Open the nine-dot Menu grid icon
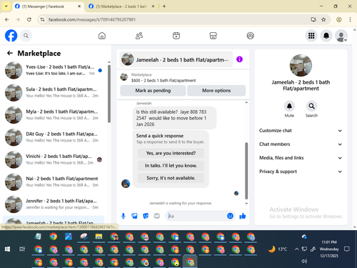Image resolution: width=357 pixels, height=268 pixels. point(311,36)
